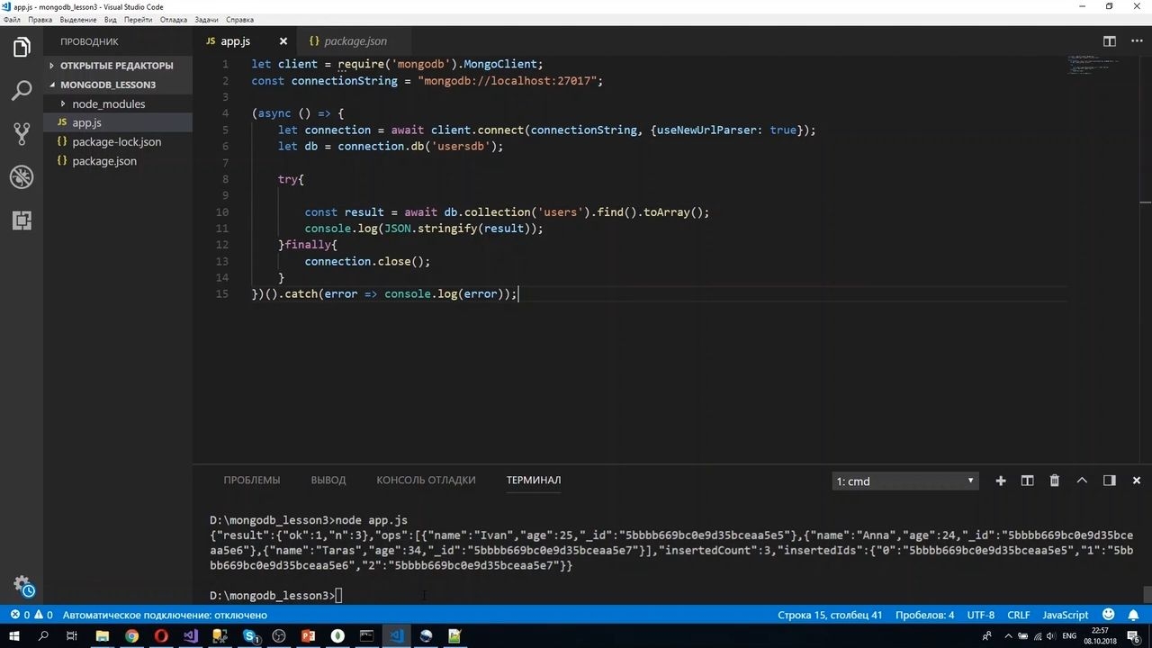Viewport: 1152px width, 648px height.
Task: Click errors and warnings count in status bar
Action: click(31, 615)
